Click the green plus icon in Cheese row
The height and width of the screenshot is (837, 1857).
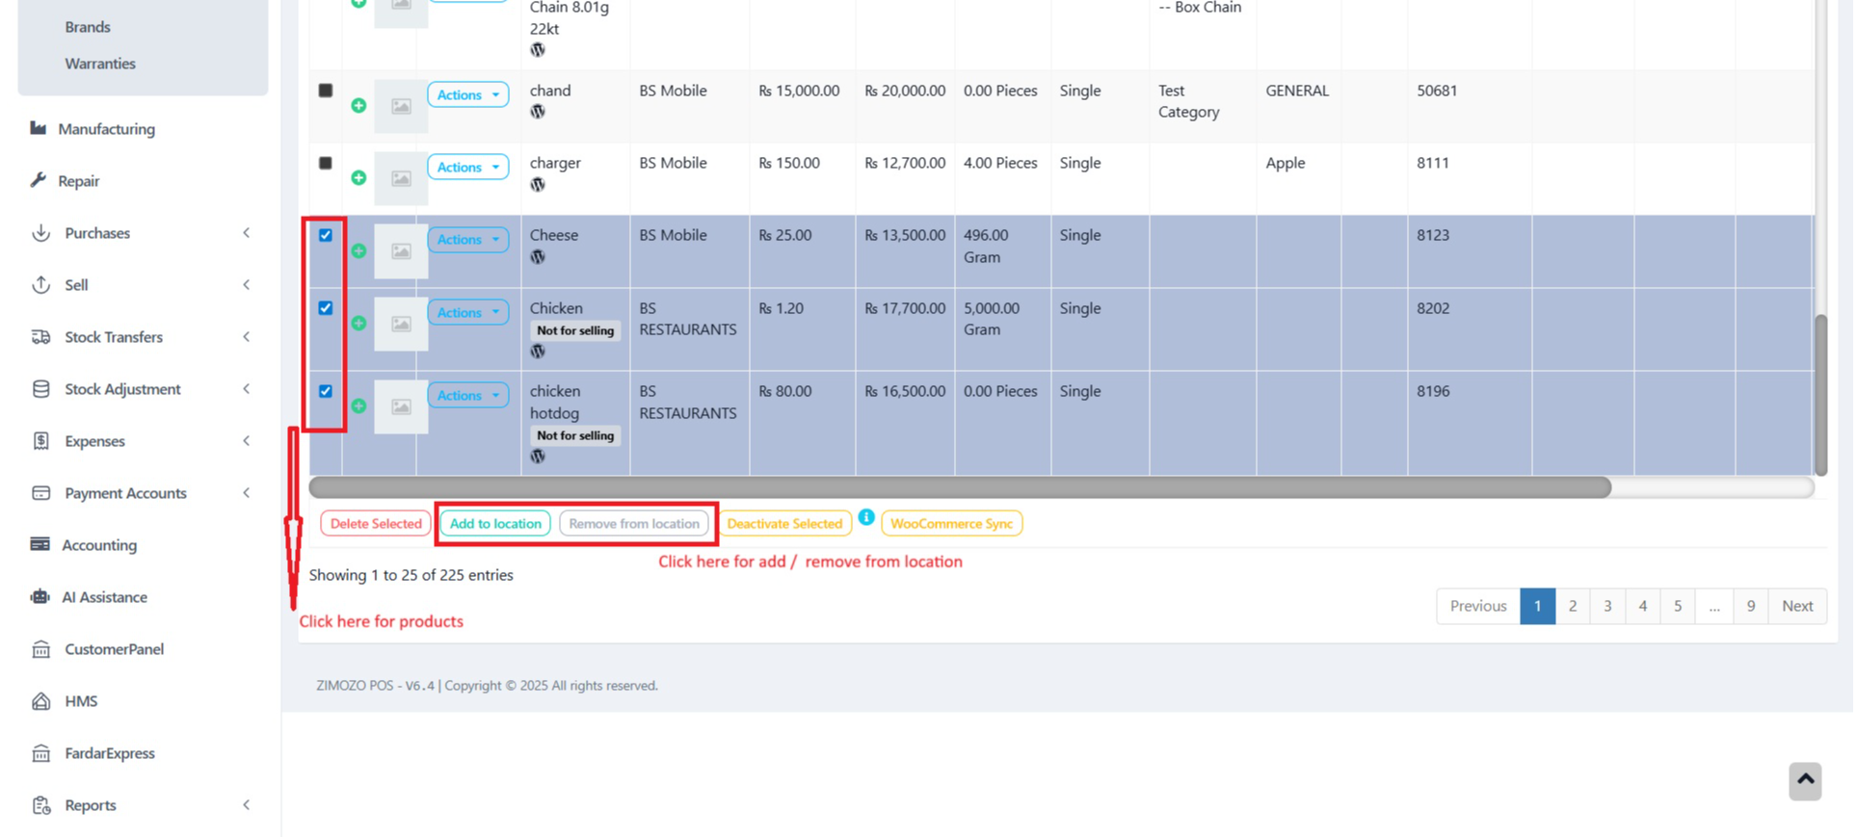click(358, 251)
